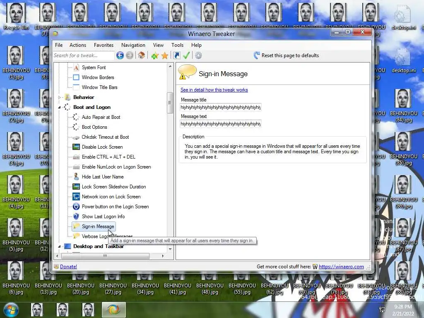
Task: Click the Disable Lock Screen icon
Action: (x=76, y=147)
